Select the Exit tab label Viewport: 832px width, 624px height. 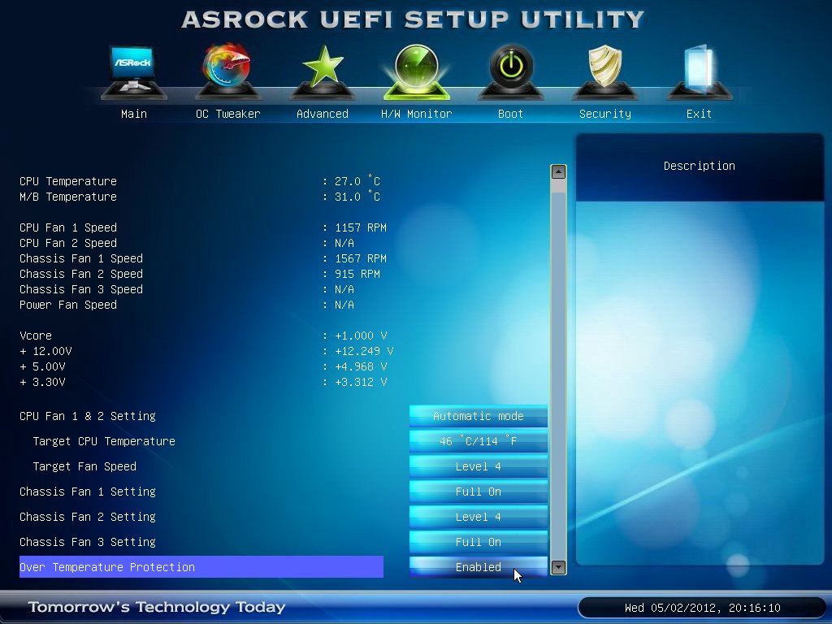(699, 114)
